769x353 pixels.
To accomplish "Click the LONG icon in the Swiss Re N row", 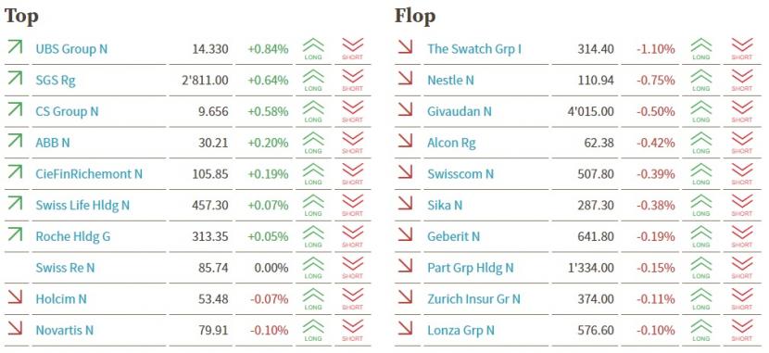I will tap(313, 268).
